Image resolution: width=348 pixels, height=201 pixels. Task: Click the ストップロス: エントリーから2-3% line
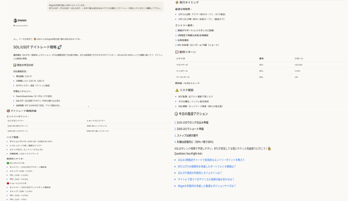26,150
